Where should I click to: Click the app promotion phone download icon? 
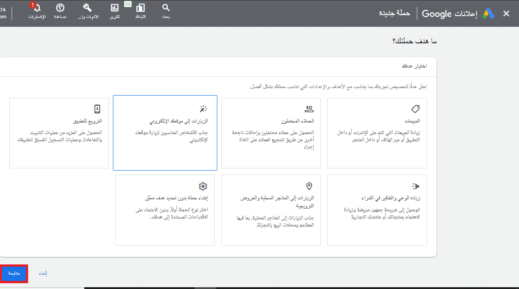[x=97, y=109]
